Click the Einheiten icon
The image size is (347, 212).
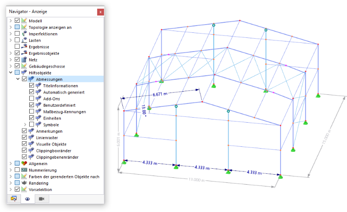38,118
